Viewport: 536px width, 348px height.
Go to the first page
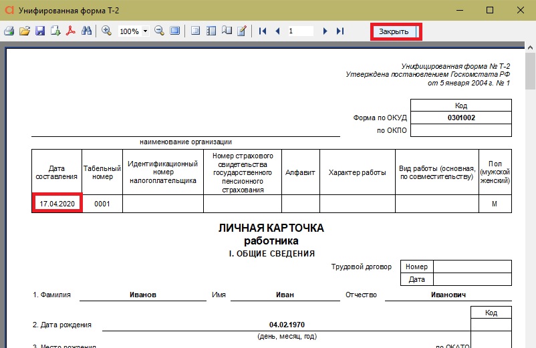pos(263,31)
